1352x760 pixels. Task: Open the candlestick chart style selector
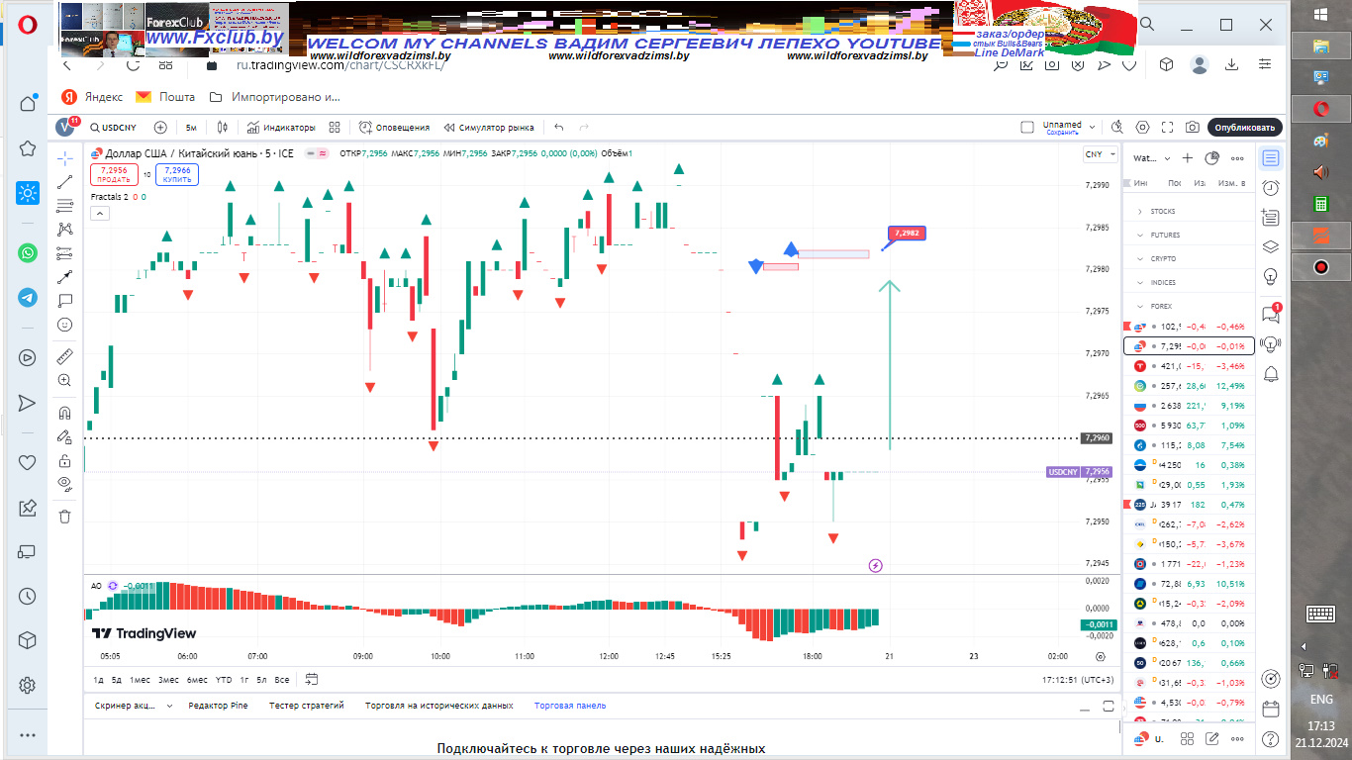coord(223,128)
